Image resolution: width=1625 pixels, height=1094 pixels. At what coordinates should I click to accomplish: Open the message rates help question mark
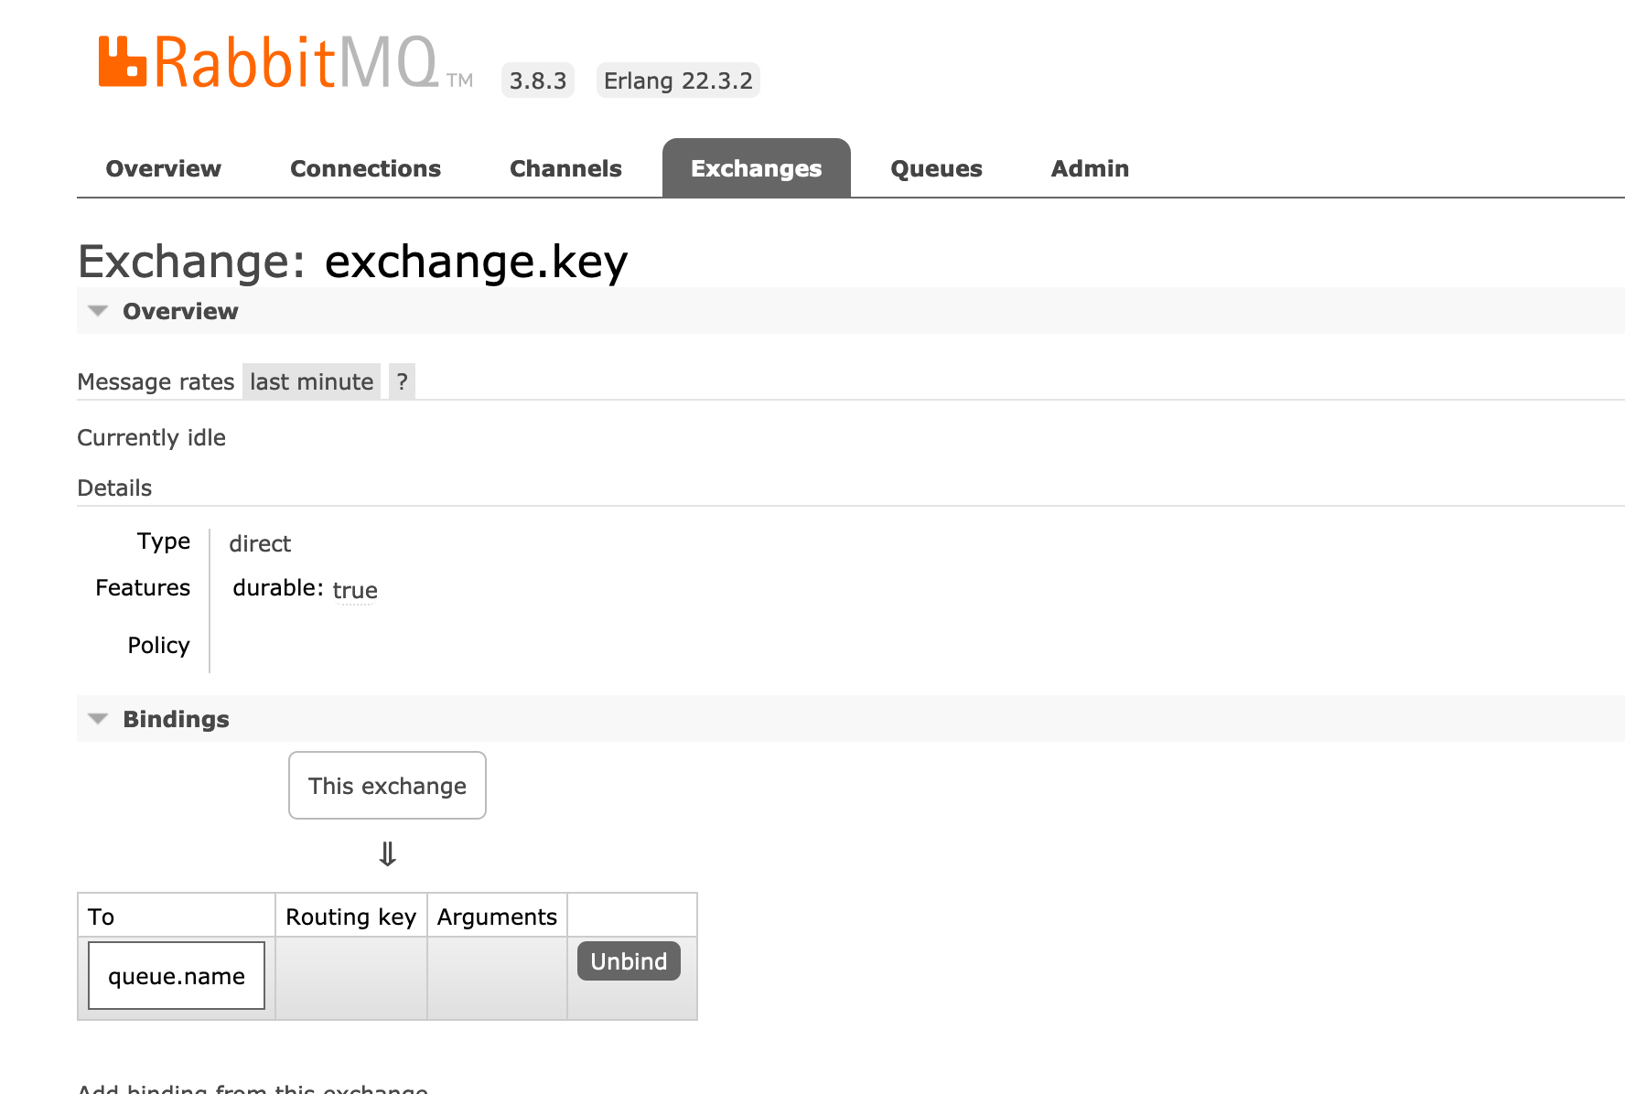coord(401,381)
